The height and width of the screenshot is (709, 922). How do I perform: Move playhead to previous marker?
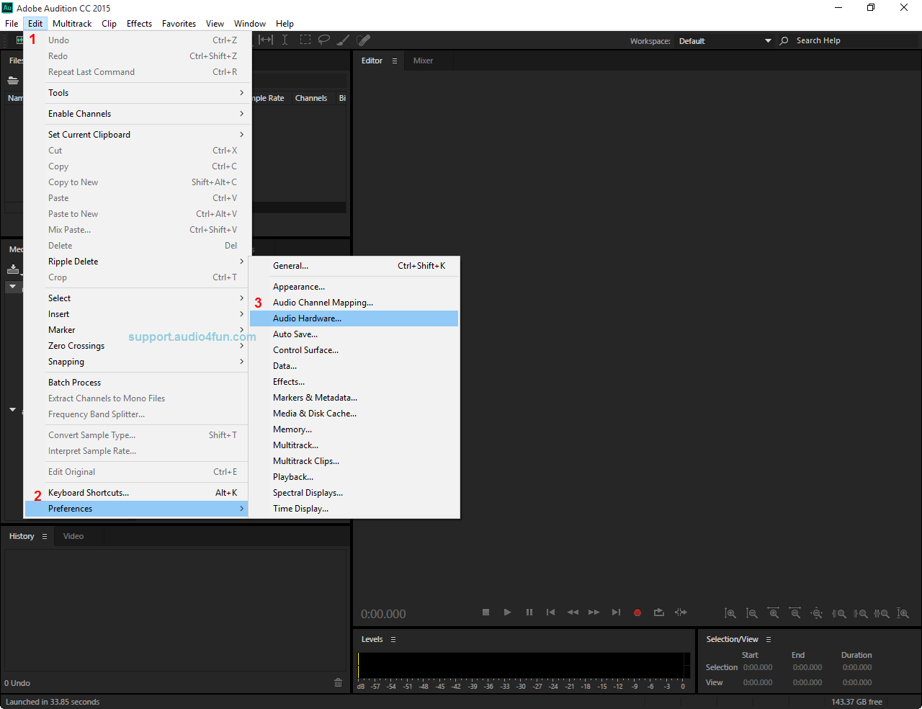coord(551,612)
